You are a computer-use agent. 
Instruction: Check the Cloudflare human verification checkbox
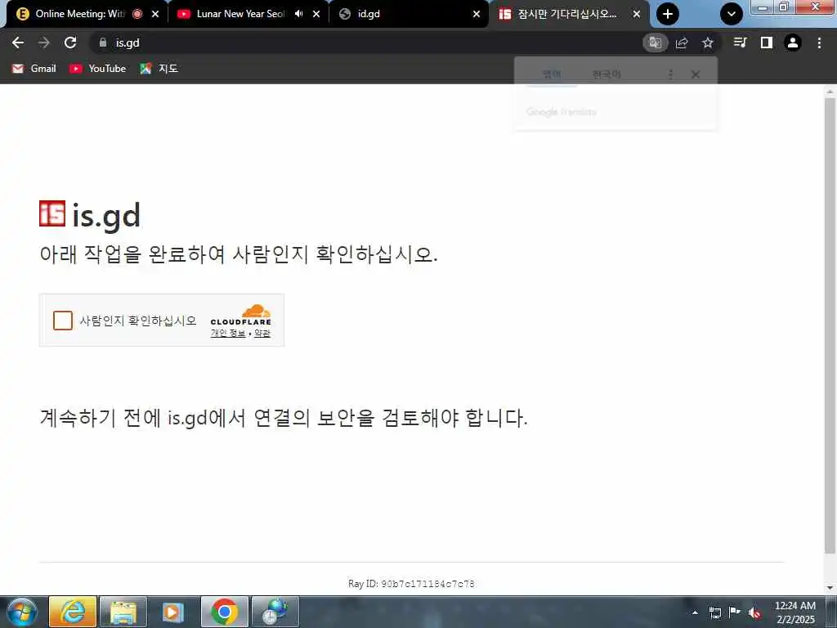coord(63,321)
